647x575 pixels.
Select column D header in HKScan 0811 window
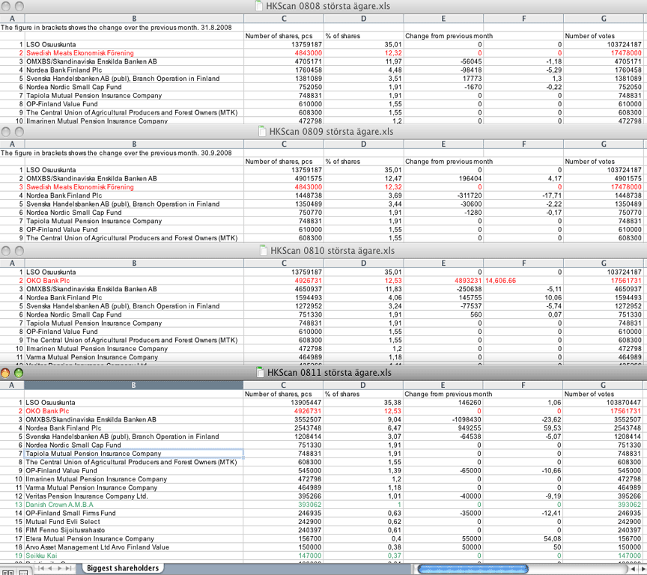pyautogui.click(x=362, y=385)
